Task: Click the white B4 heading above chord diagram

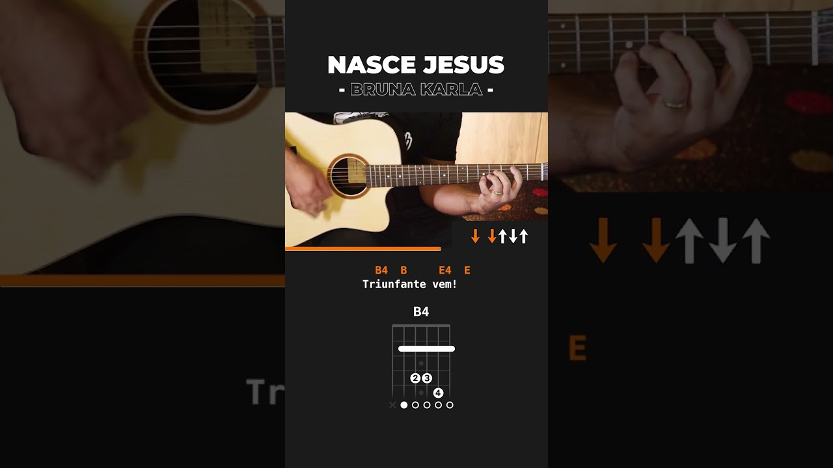Action: (x=421, y=312)
